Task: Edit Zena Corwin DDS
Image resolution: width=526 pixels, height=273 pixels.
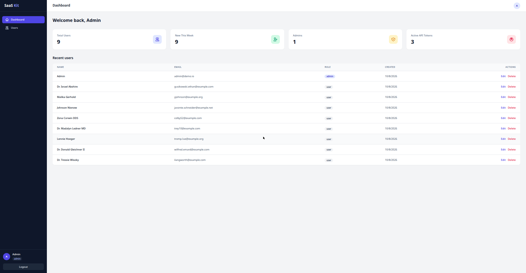Action: (503, 118)
